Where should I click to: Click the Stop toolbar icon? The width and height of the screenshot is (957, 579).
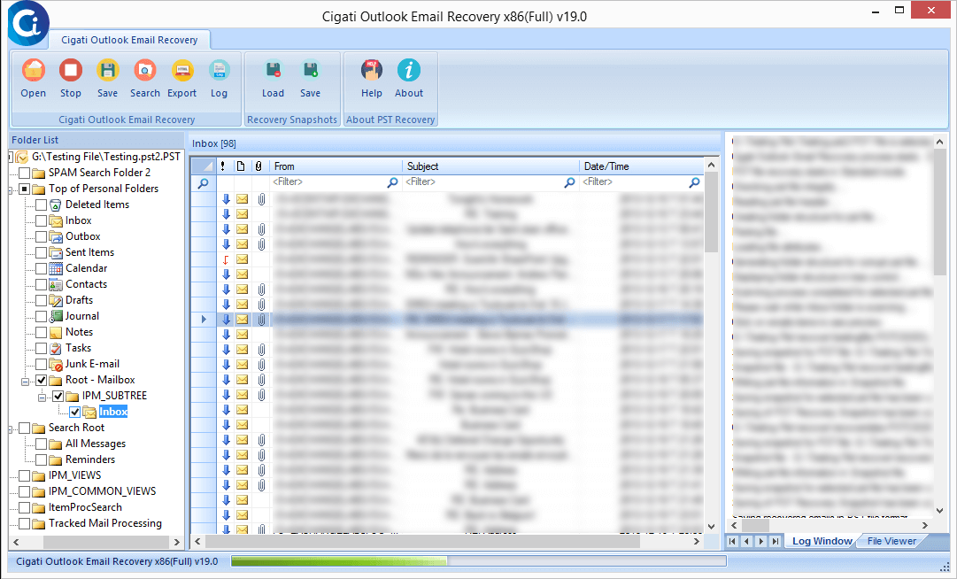70,71
